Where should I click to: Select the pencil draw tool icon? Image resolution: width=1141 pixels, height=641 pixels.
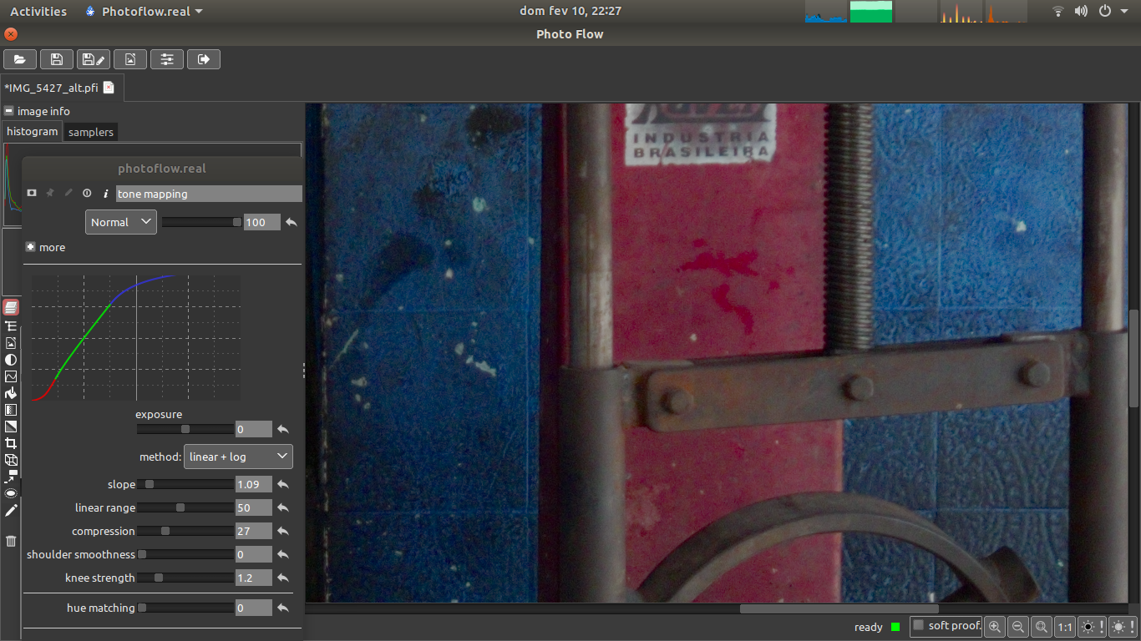pos(11,510)
